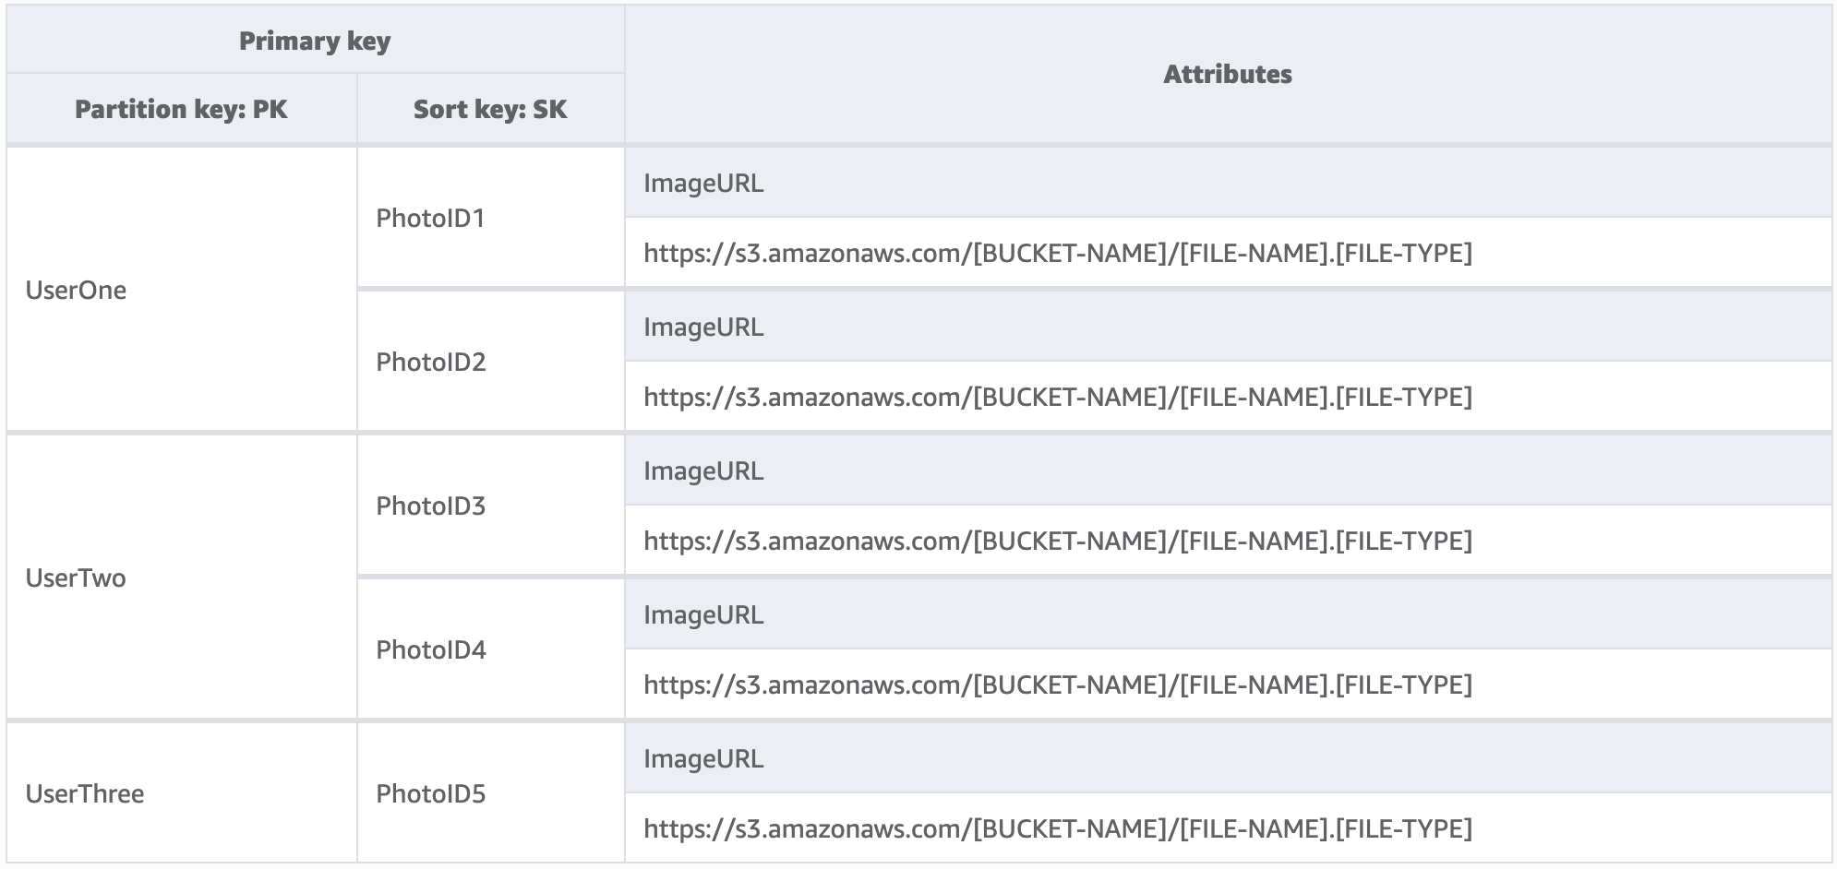Click the Attributes column header

point(1227,75)
